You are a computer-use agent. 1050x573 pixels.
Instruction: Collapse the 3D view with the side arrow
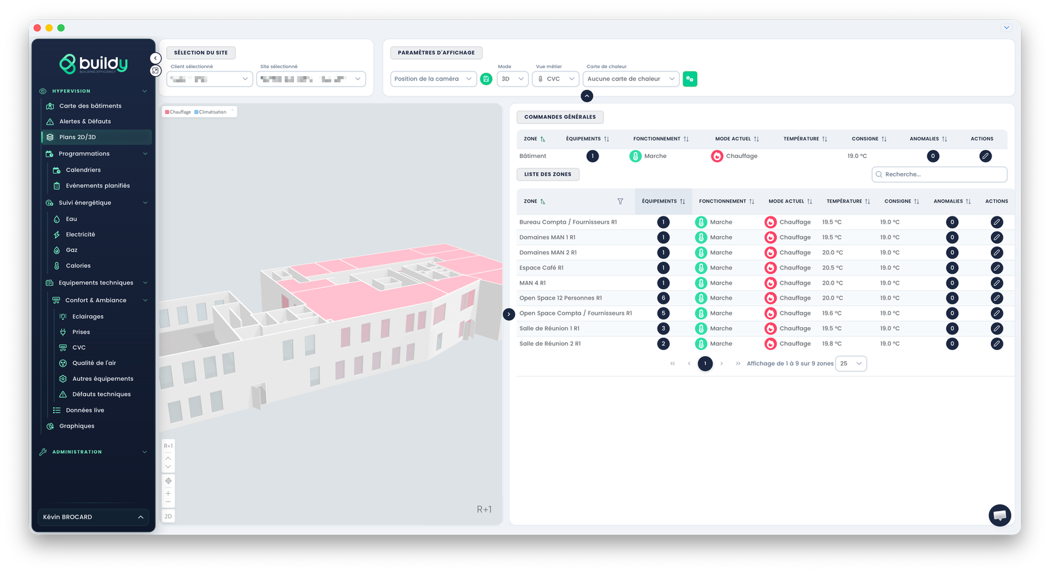tap(509, 314)
